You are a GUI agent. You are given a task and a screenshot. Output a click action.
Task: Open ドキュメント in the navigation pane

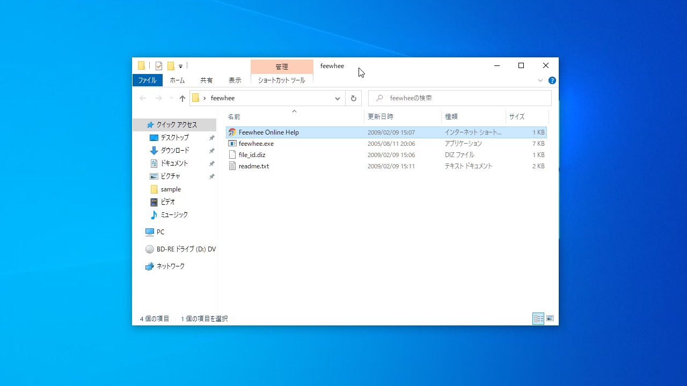(174, 164)
